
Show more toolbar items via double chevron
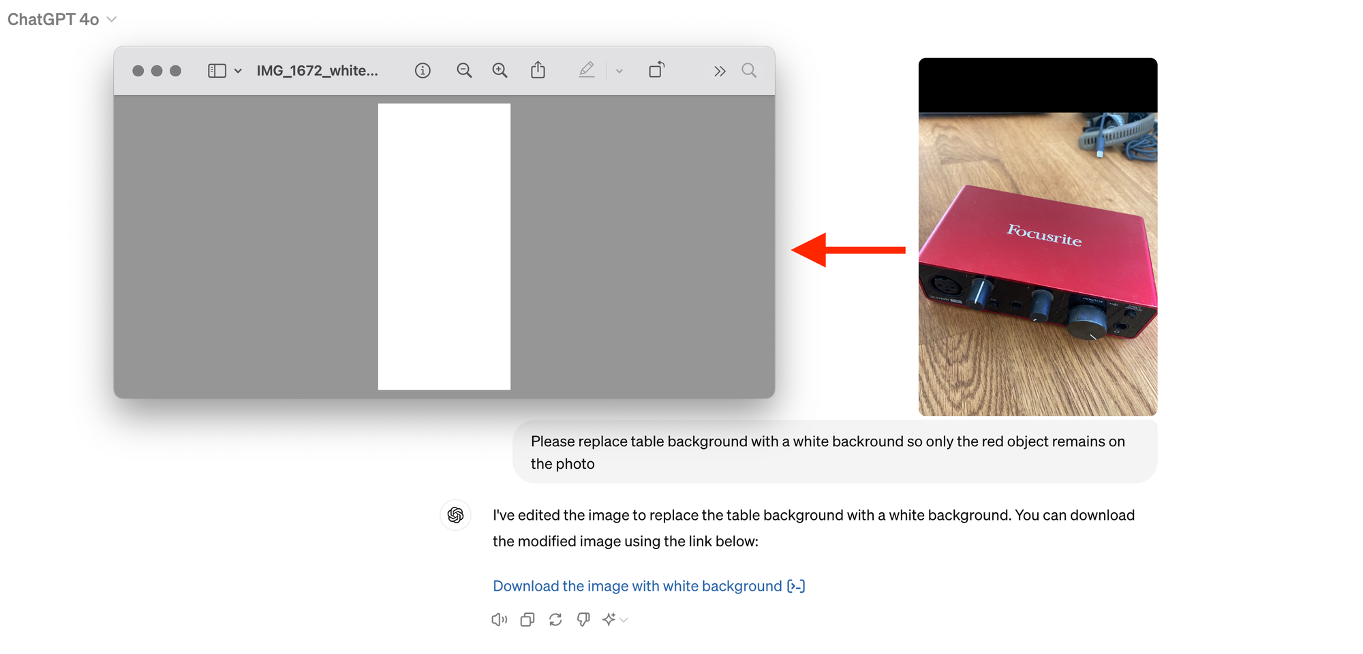click(x=719, y=71)
